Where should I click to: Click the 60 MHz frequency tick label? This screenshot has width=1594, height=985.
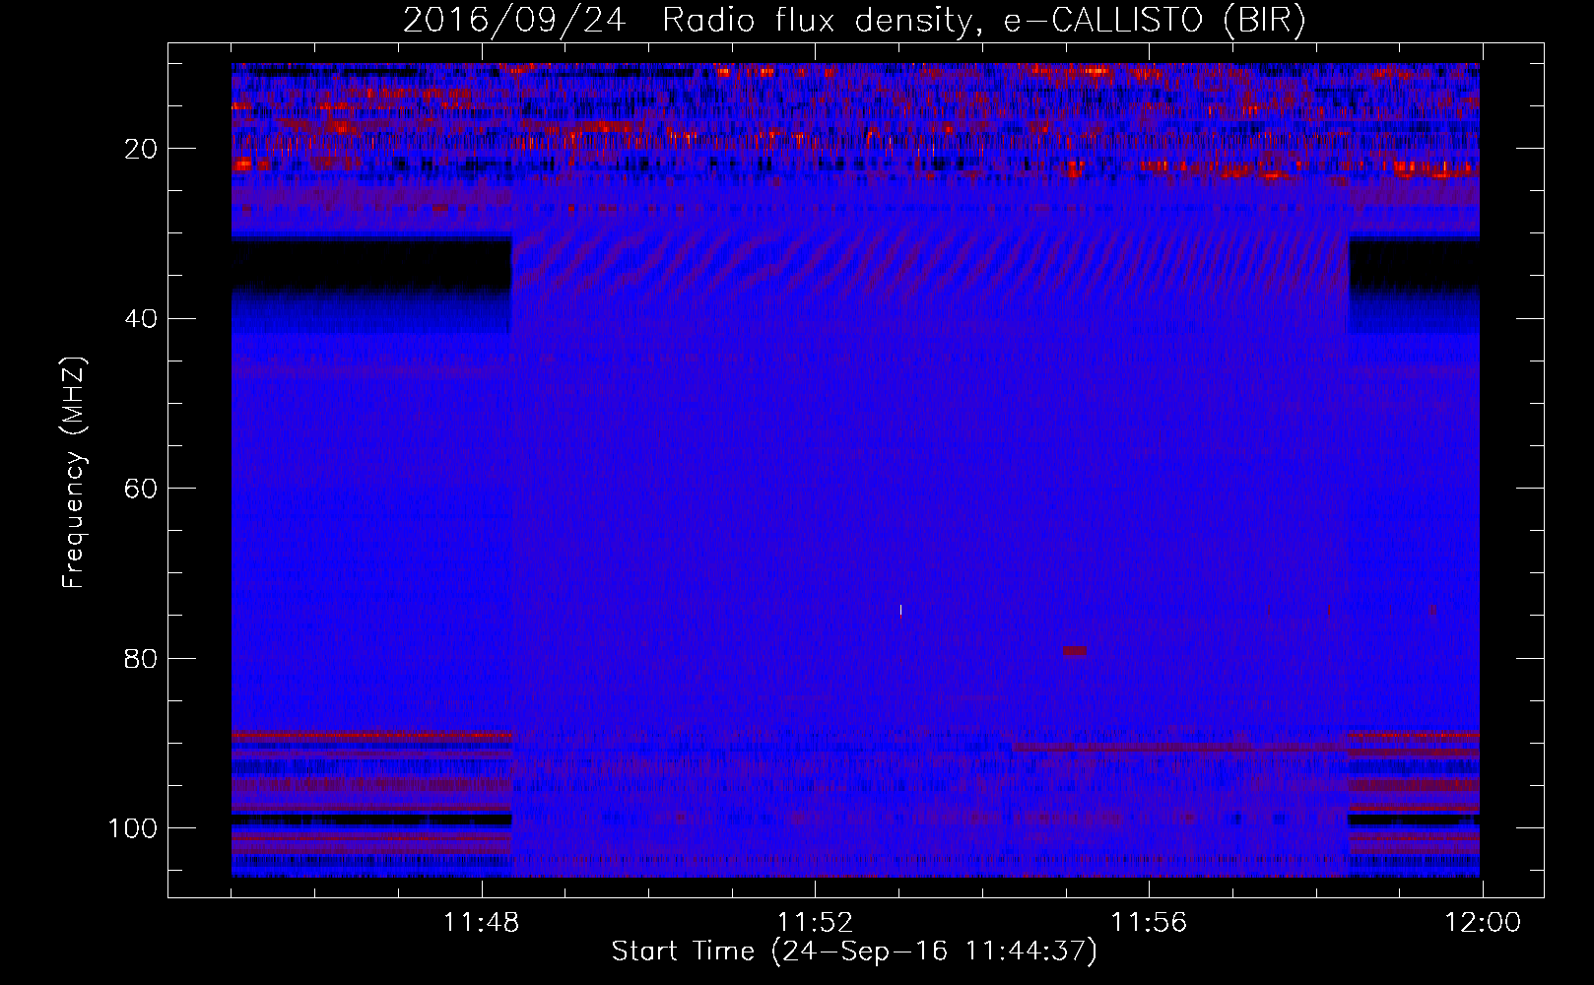click(141, 489)
